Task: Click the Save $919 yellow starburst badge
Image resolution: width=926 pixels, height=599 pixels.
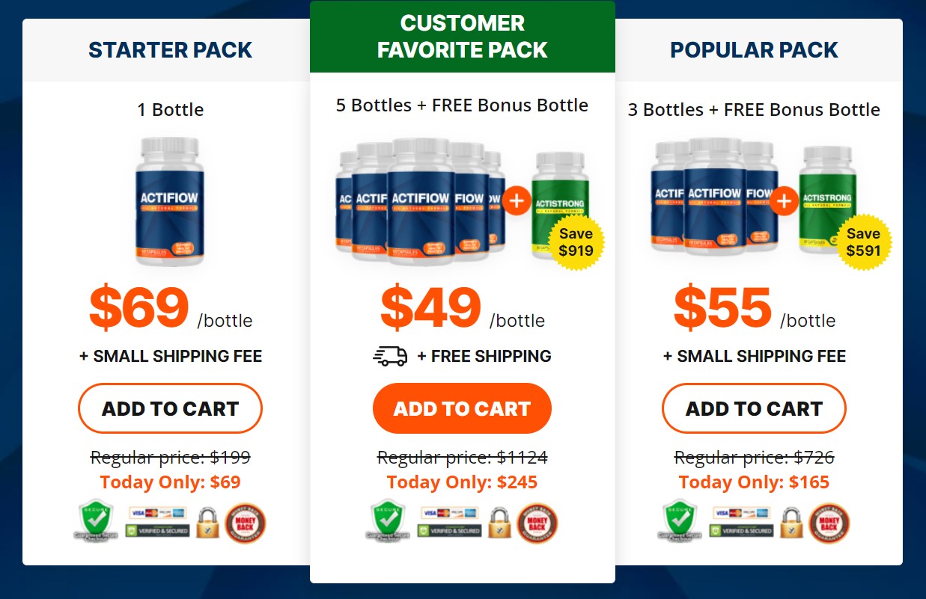Action: [x=575, y=241]
